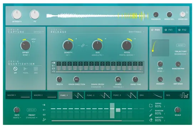Select the Macro 1 modulator tab

18,95
